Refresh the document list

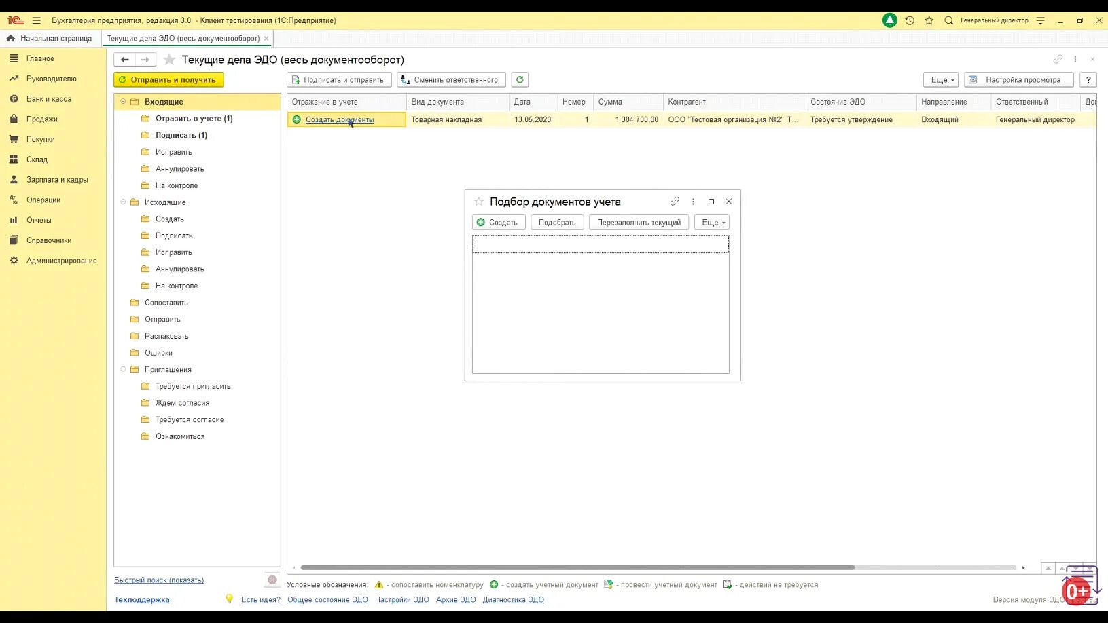520,80
